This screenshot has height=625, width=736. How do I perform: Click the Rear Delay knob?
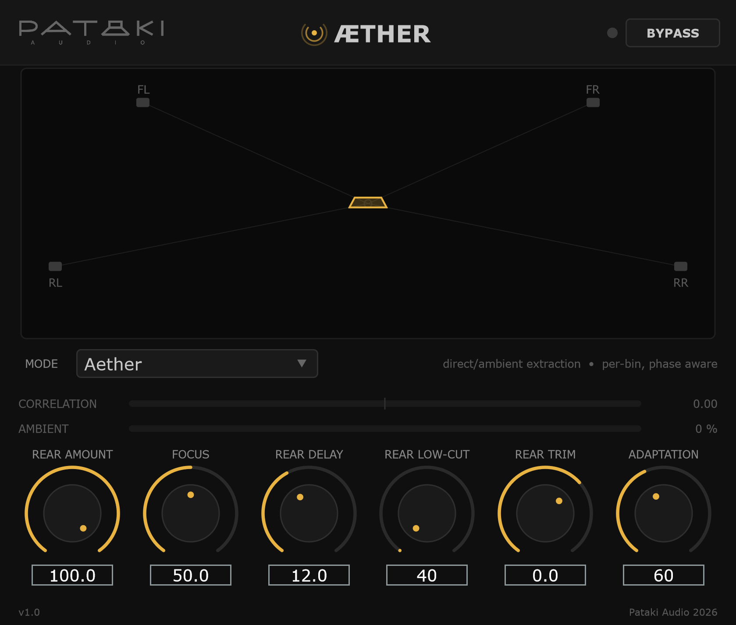pyautogui.click(x=309, y=513)
